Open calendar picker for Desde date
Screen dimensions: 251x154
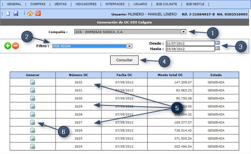218,43
